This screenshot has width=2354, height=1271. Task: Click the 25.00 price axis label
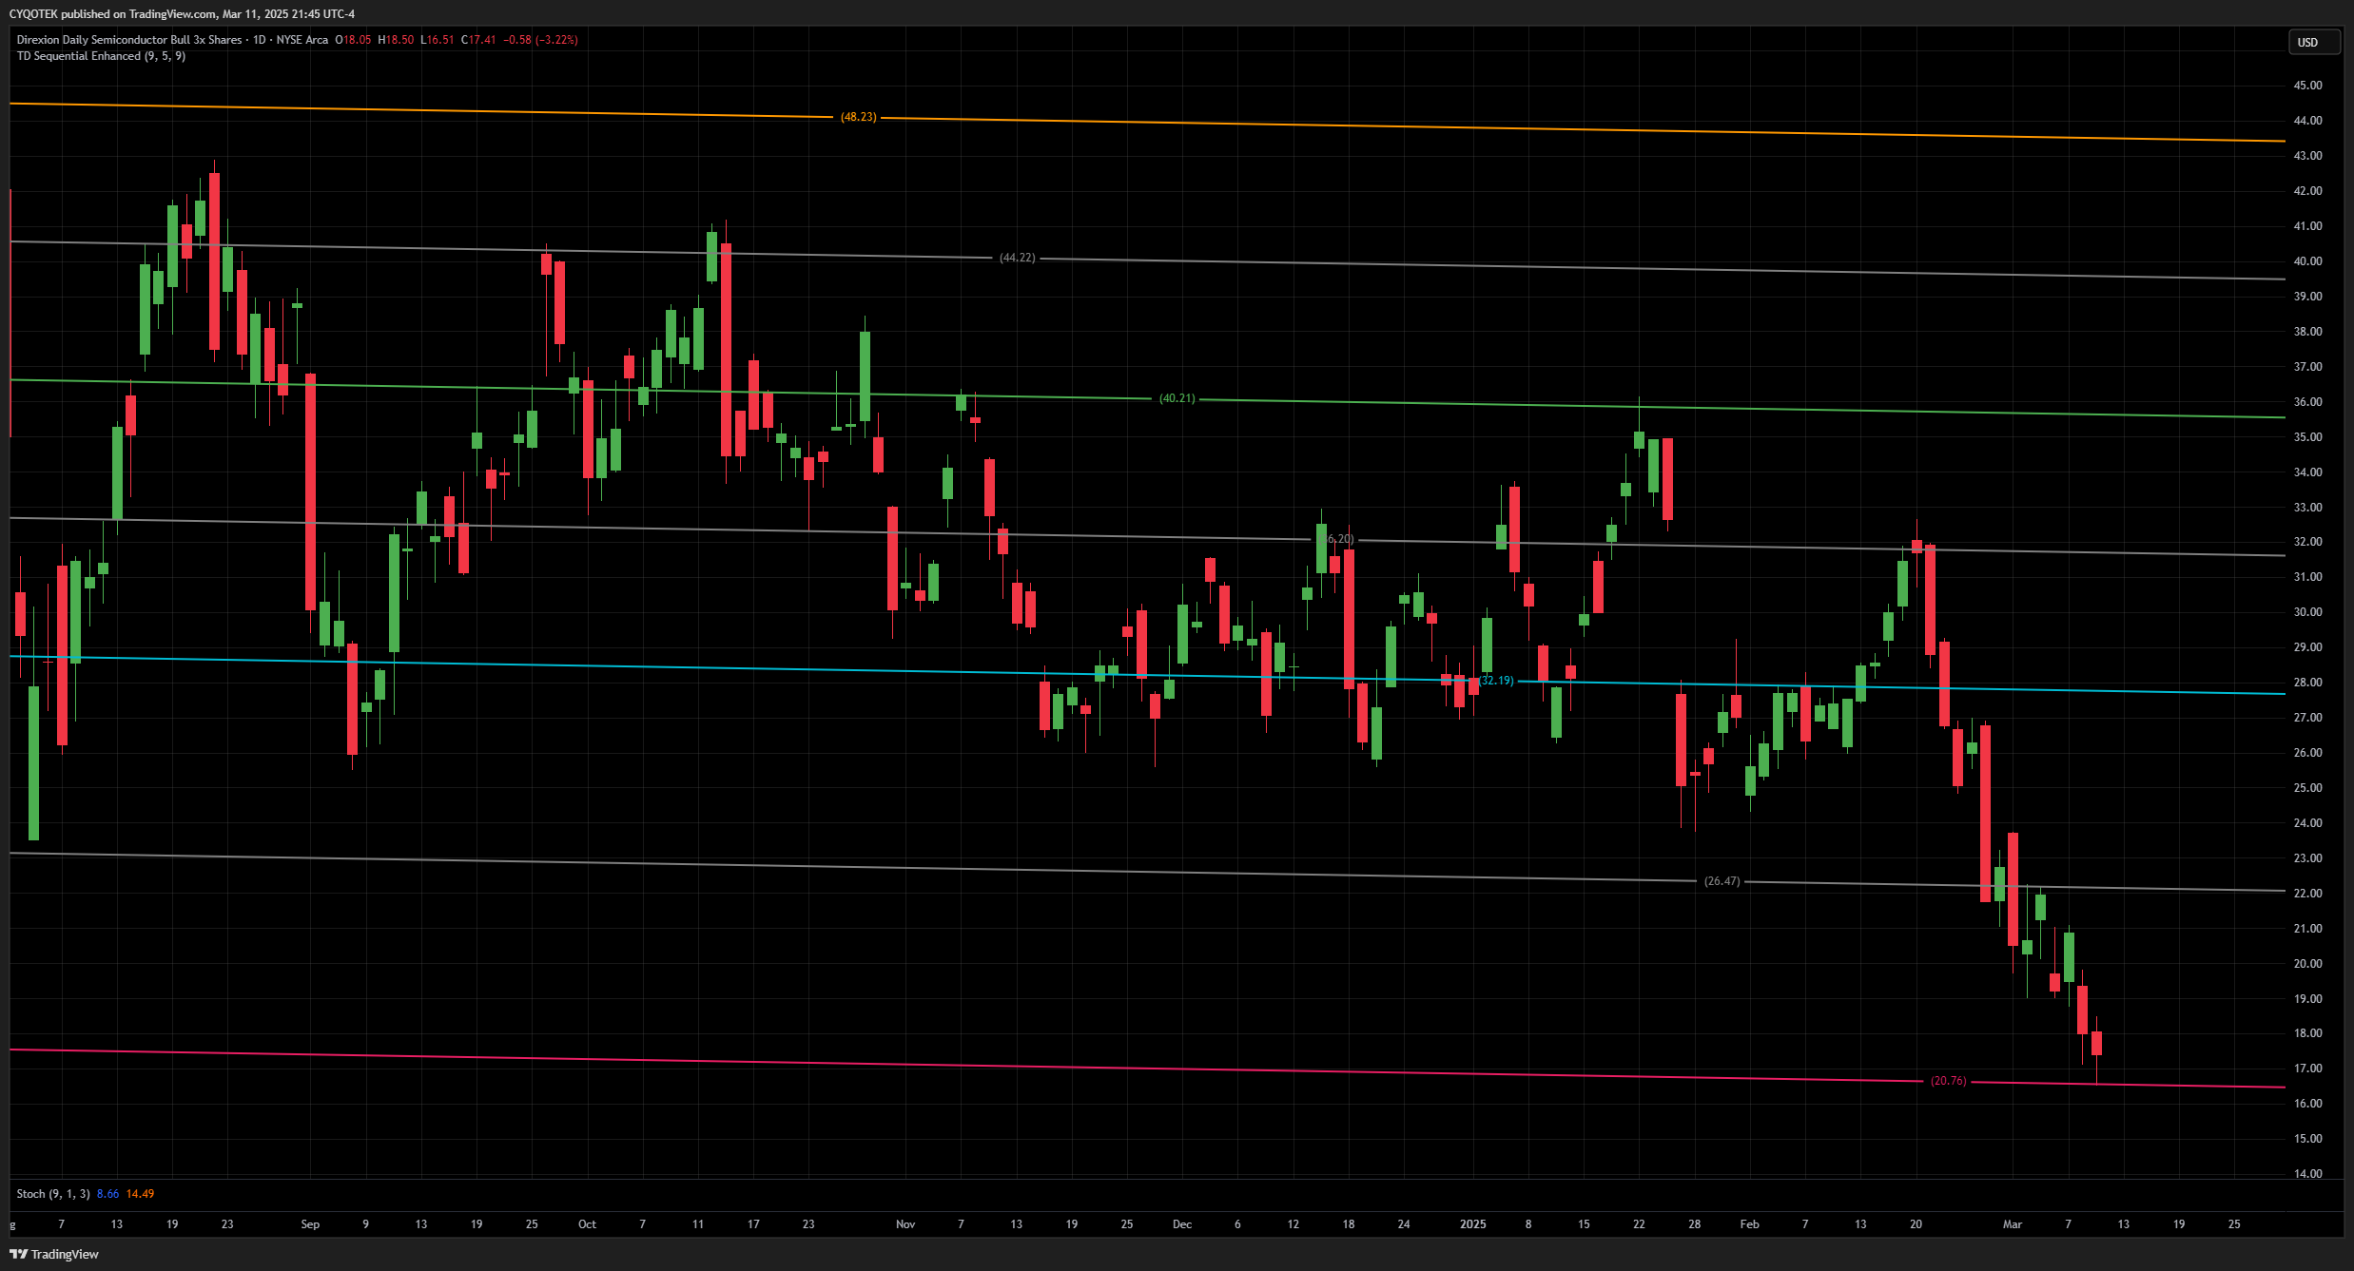coord(2307,788)
